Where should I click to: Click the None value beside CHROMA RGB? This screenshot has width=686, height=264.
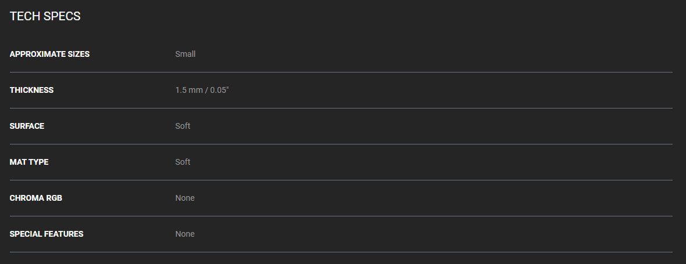(185, 198)
